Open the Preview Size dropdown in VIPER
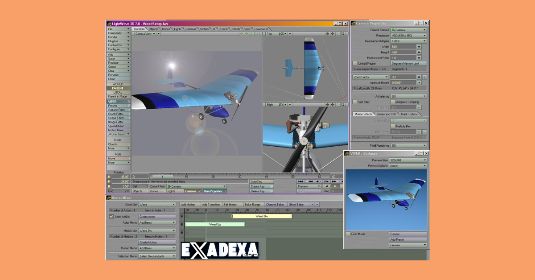Viewport: 535px width, 280px height. (x=407, y=160)
